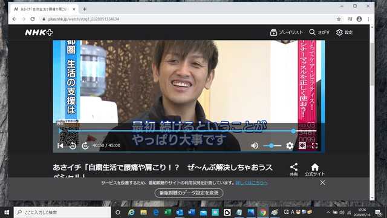Toggle fullscreen video mode
The width and height of the screenshot is (387, 218).
tap(314, 145)
